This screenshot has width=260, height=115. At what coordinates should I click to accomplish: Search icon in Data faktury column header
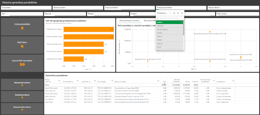coord(95,81)
